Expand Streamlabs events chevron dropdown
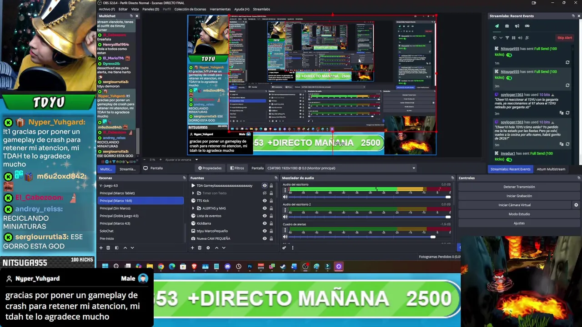582x327 pixels. (x=501, y=38)
